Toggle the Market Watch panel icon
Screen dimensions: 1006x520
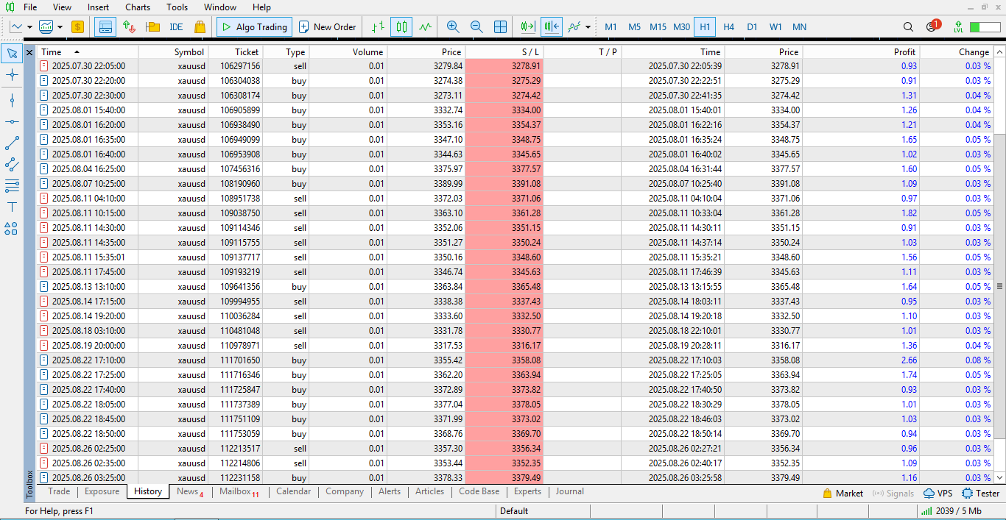click(105, 27)
